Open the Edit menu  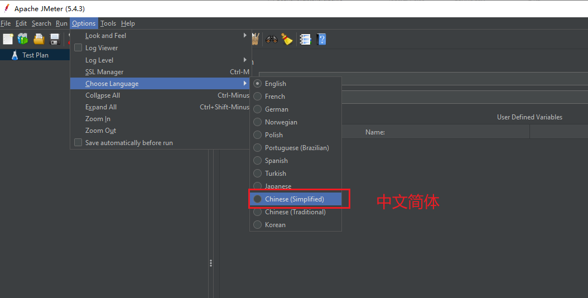coord(21,23)
